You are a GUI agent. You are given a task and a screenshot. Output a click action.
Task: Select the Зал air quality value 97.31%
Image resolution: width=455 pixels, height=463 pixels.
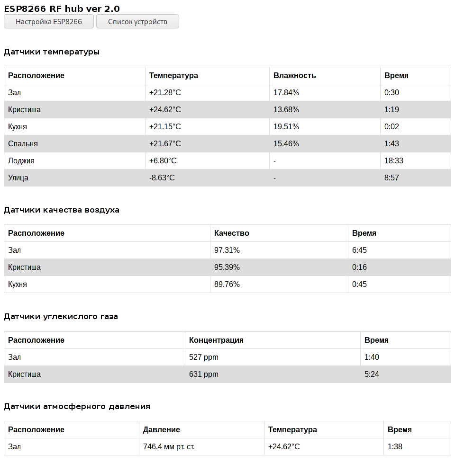click(227, 250)
